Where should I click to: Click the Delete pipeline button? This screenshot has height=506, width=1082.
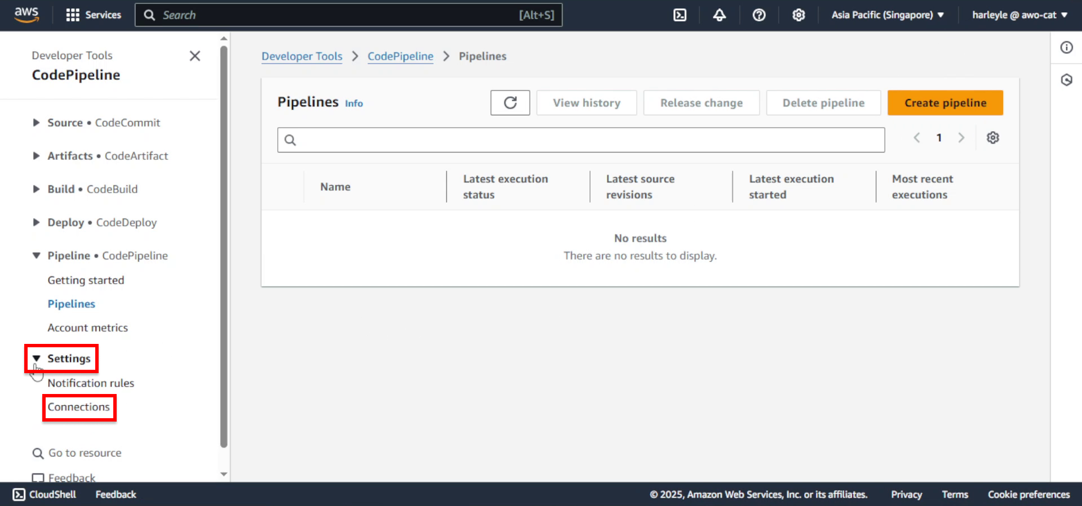[823, 103]
